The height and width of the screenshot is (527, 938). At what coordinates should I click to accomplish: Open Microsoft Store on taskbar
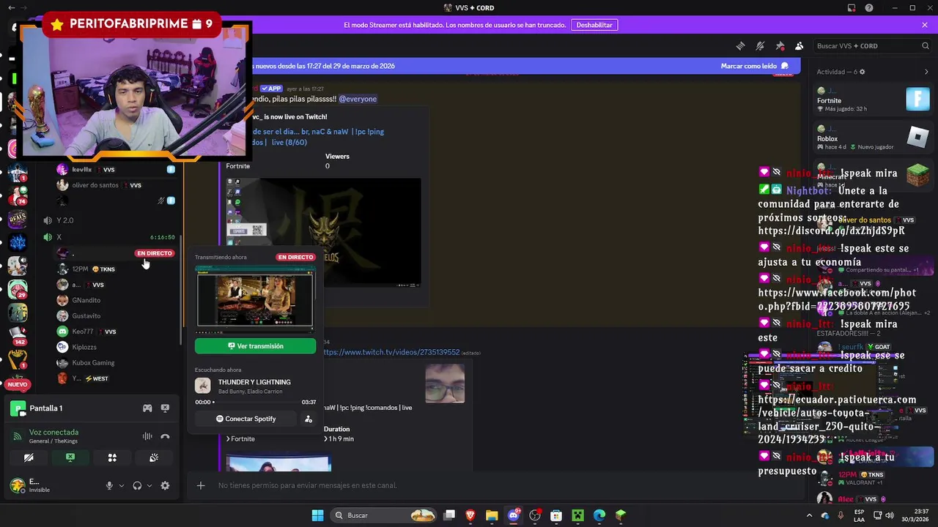[556, 515]
